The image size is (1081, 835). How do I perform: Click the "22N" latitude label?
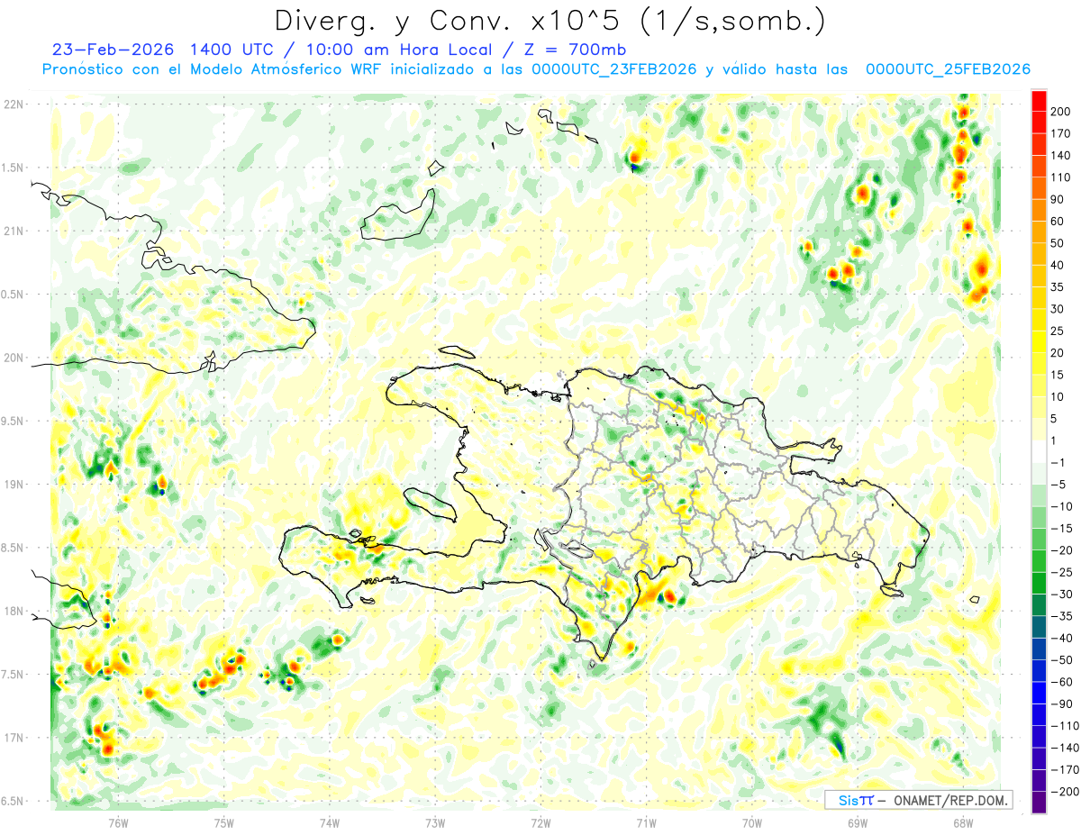pyautogui.click(x=14, y=104)
